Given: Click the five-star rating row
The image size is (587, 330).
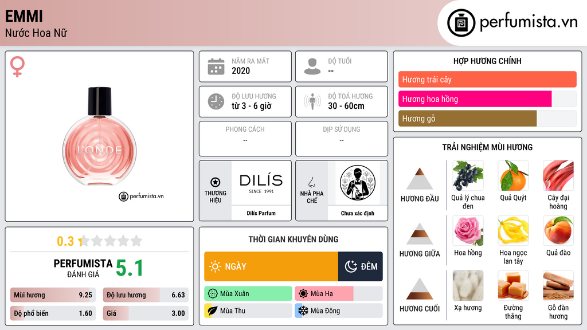Looking at the screenshot, I should pos(111,241).
